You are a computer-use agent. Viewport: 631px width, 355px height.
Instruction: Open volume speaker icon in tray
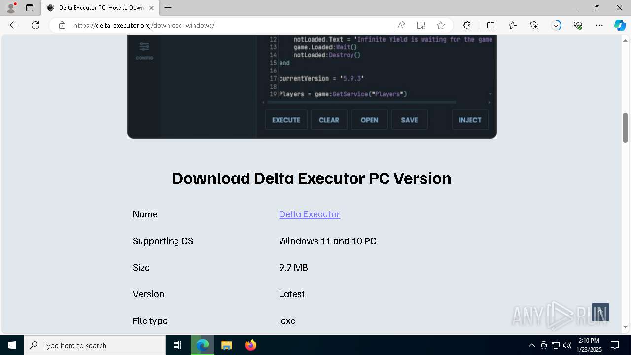click(567, 345)
